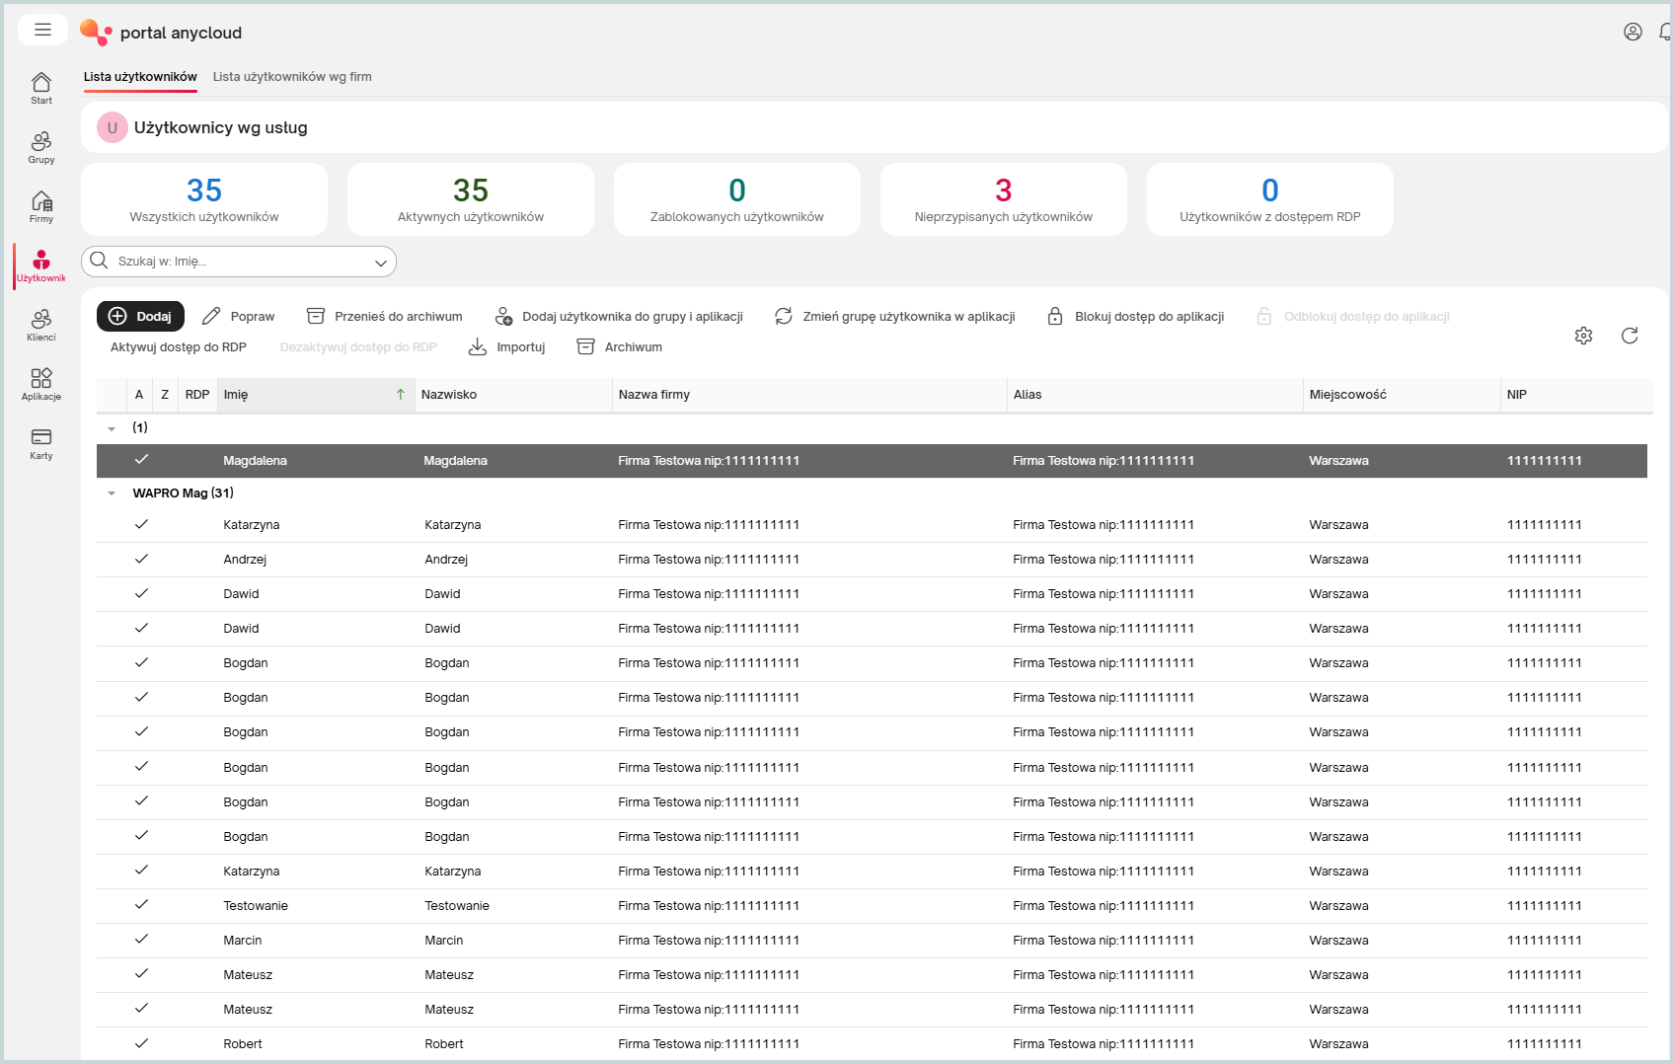Select Wszystkich użytkowników 35 card
The image size is (1674, 1064).
[204, 199]
